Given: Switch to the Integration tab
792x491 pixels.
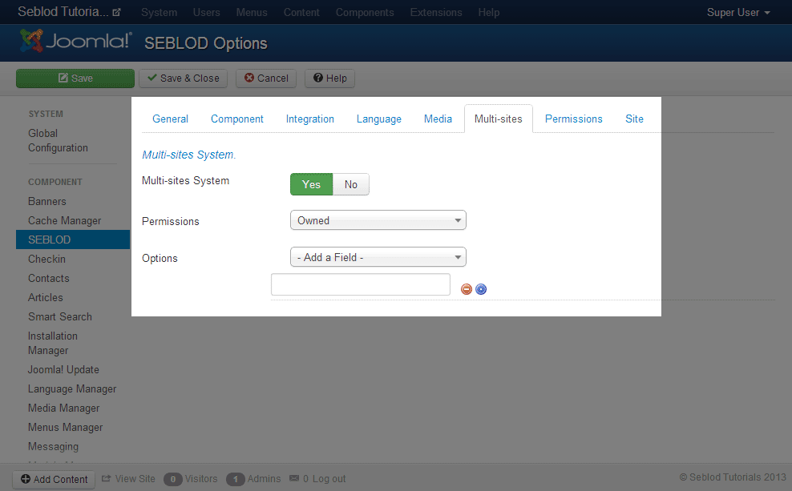Looking at the screenshot, I should click(x=310, y=119).
